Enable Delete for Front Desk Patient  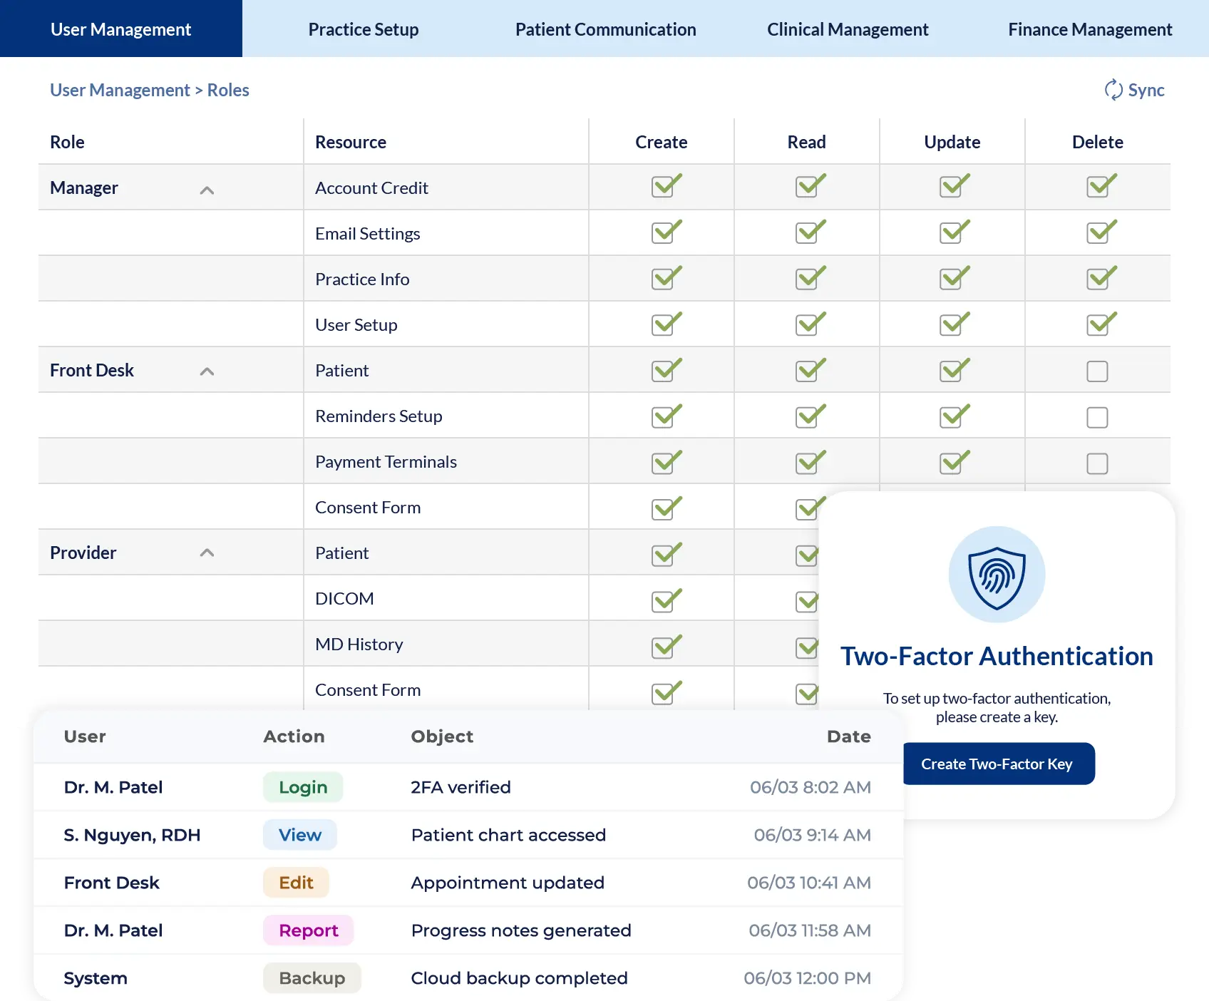(1097, 371)
